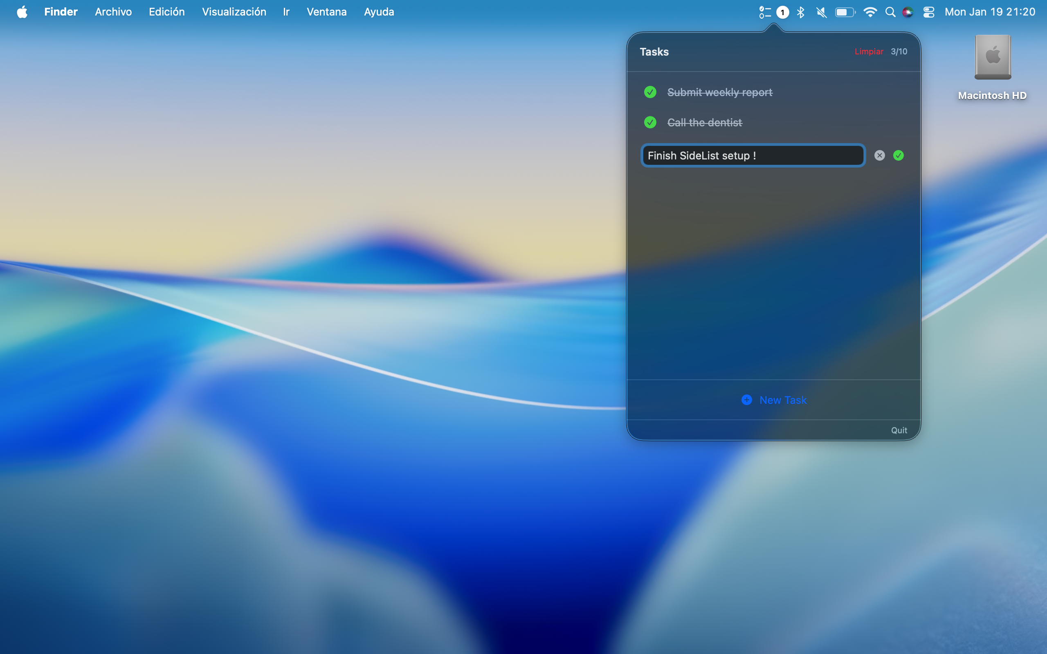Viewport: 1047px width, 654px height.
Task: Clear completed tasks with Limpiar
Action: click(869, 52)
